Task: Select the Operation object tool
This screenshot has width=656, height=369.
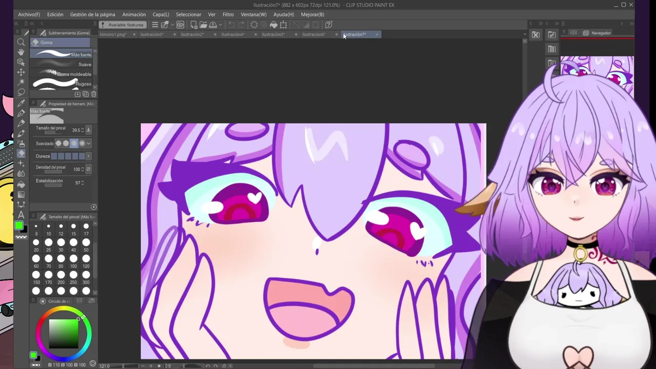Action: (x=21, y=62)
